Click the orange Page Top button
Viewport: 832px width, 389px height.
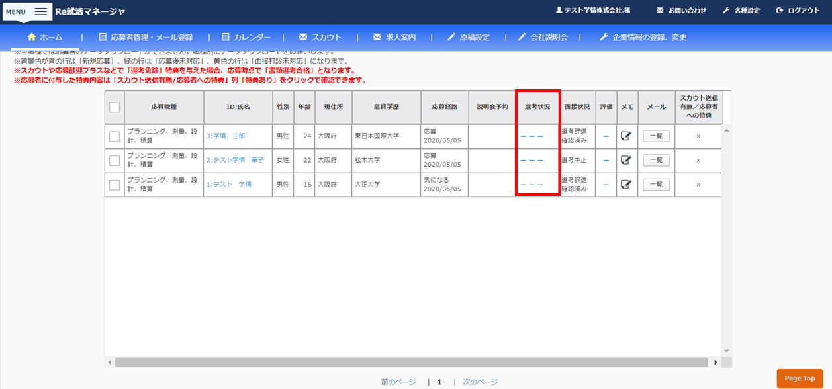tap(800, 378)
